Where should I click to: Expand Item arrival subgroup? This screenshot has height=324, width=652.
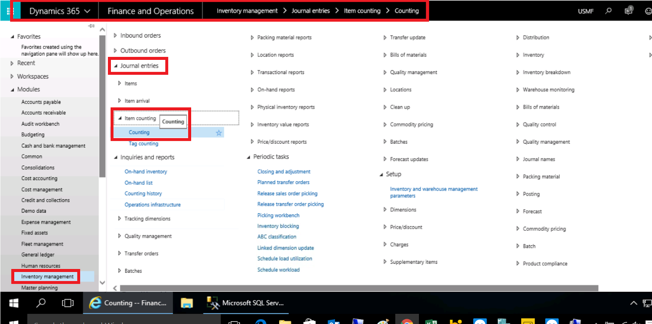119,101
